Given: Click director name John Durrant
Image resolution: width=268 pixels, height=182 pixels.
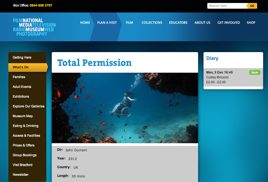Looking at the screenshot, I should (76, 150).
